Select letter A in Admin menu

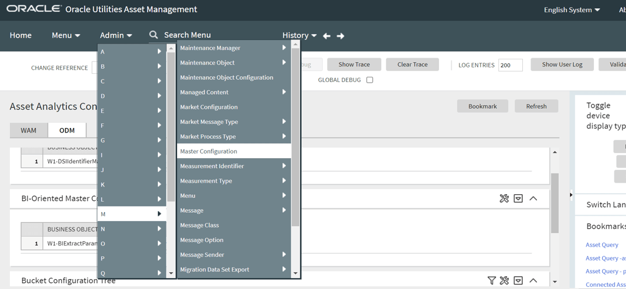tap(132, 51)
